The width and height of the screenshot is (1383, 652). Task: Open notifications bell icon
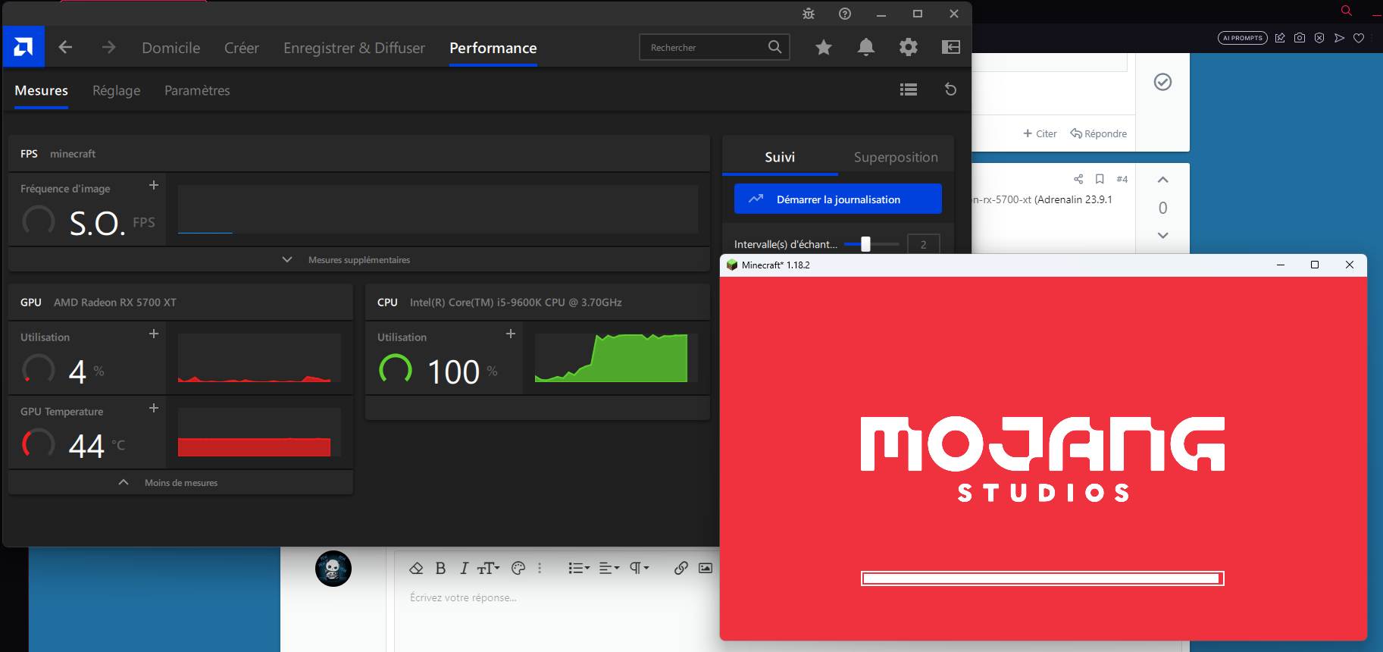click(866, 47)
